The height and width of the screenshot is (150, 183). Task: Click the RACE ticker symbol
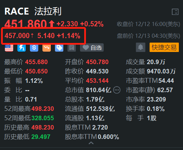17,11
